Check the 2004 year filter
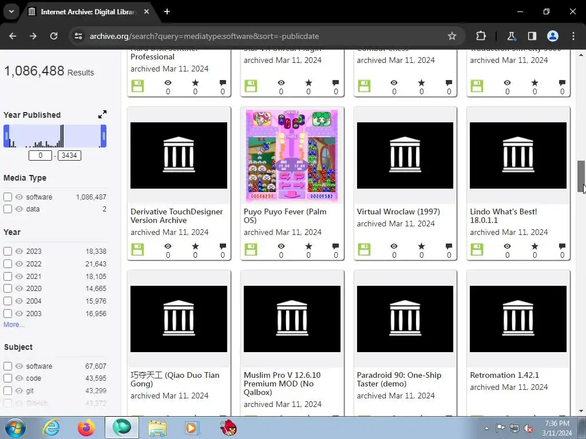The width and height of the screenshot is (586, 439). [7, 301]
